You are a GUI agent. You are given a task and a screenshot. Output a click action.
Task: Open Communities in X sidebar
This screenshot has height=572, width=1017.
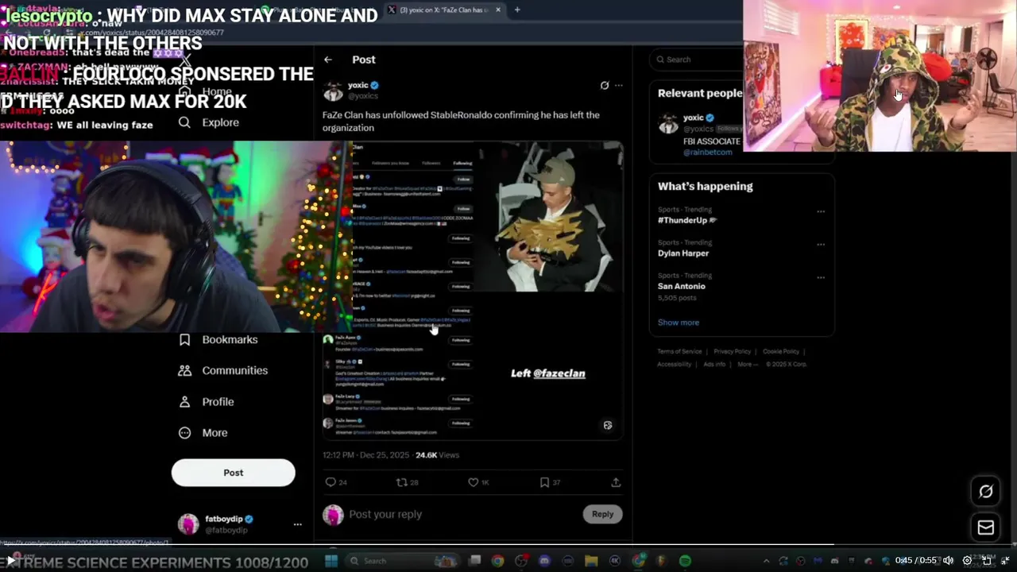[x=223, y=370]
